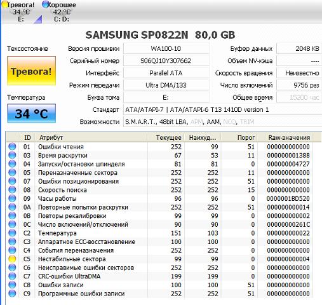Click the Возможности features field
322x305 pixels.
click(222, 122)
